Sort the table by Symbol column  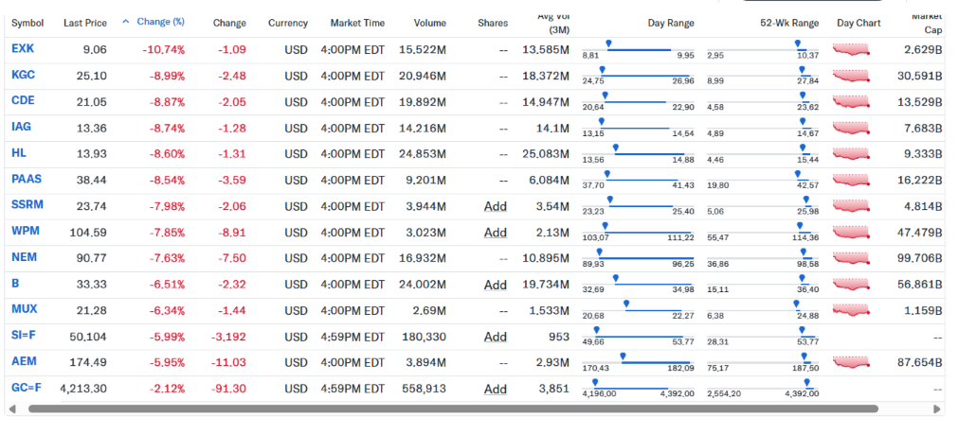point(27,23)
